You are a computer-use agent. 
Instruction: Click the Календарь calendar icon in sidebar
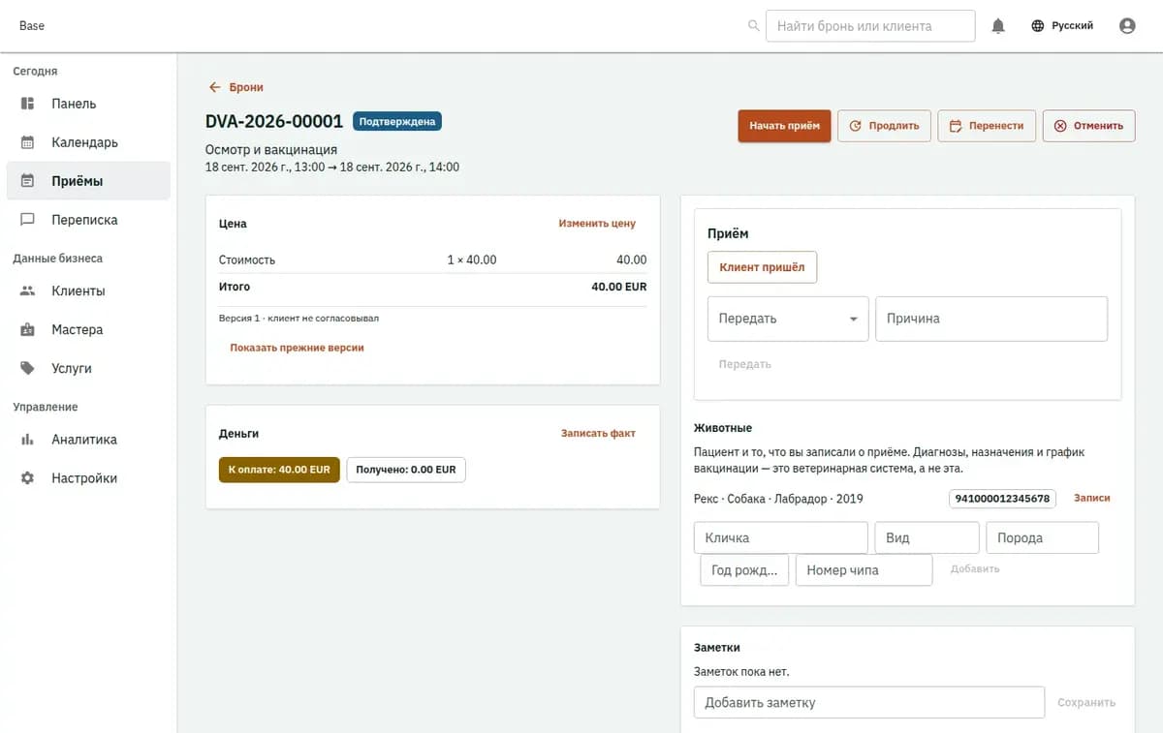click(28, 142)
